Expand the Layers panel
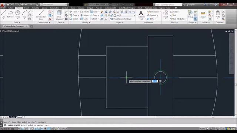 [120, 23]
